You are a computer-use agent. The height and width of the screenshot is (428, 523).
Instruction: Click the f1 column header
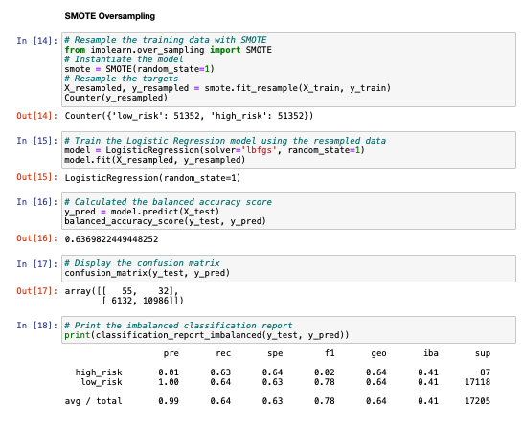click(330, 353)
